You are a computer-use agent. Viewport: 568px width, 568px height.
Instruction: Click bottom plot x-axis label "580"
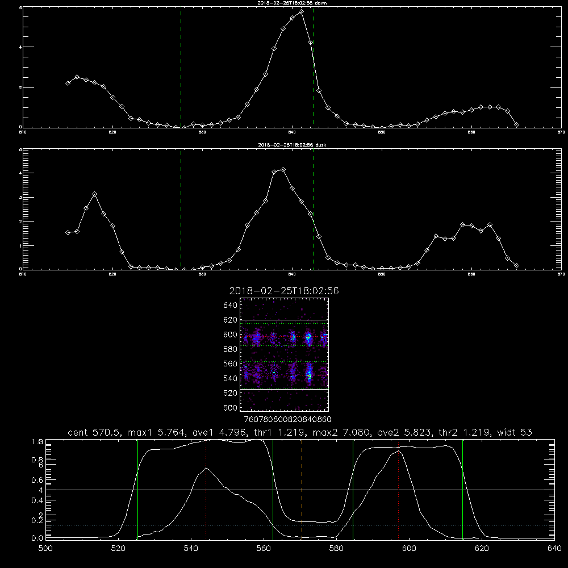pyautogui.click(x=336, y=549)
